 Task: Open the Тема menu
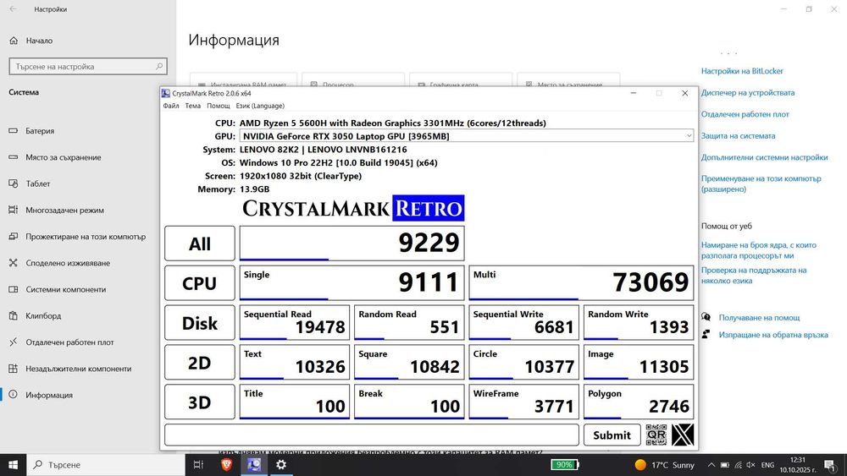pos(193,106)
